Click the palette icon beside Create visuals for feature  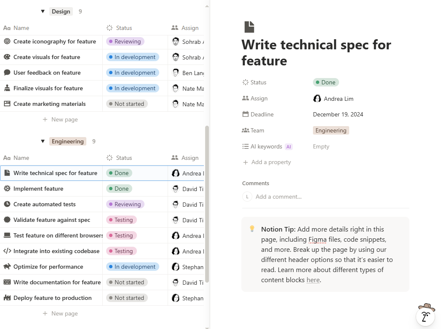tap(7, 57)
